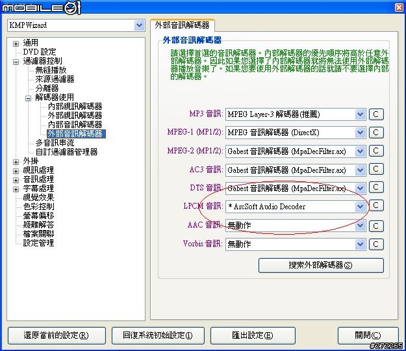The width and height of the screenshot is (406, 351).
Task: Click the 回復系統初始設定(I) button
Action: tap(158, 335)
